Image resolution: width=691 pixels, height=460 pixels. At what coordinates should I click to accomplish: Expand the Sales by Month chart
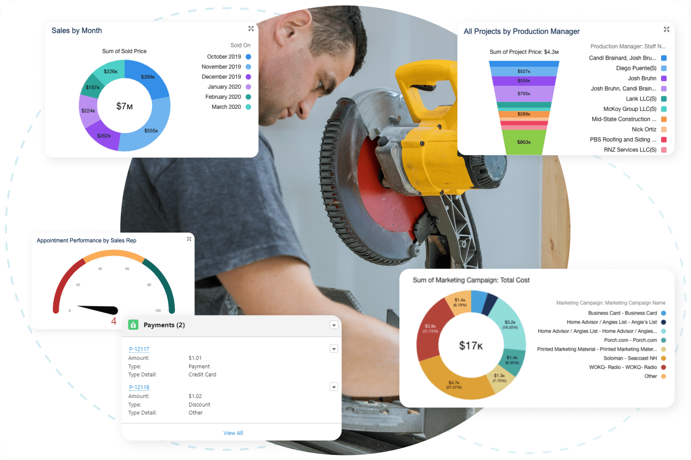pos(251,29)
